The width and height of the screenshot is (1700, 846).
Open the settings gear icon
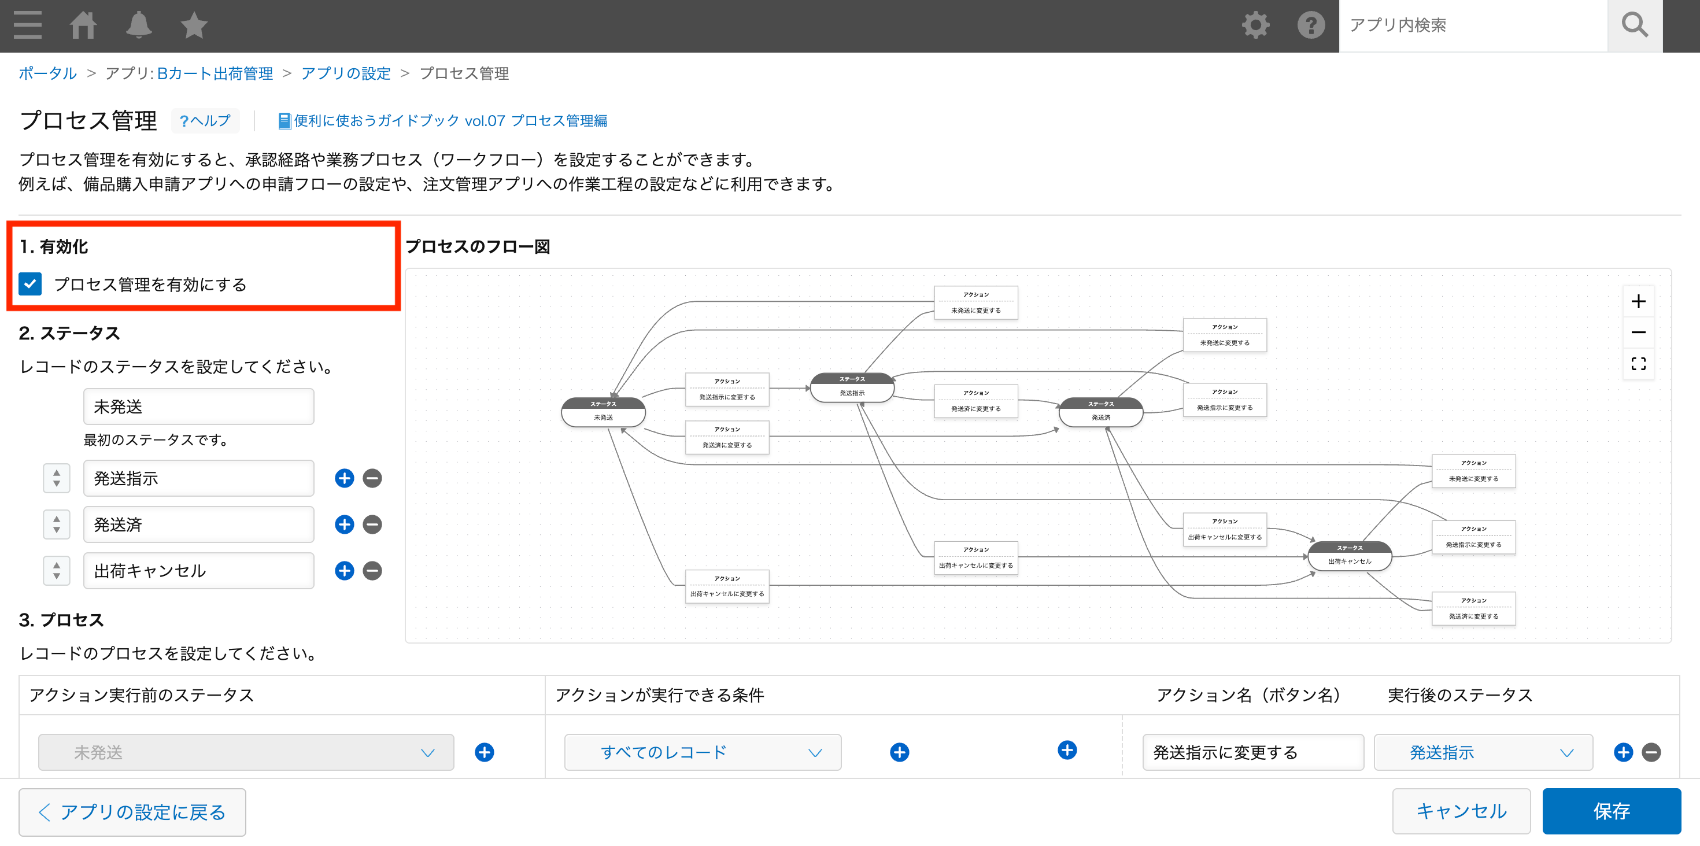(x=1255, y=25)
